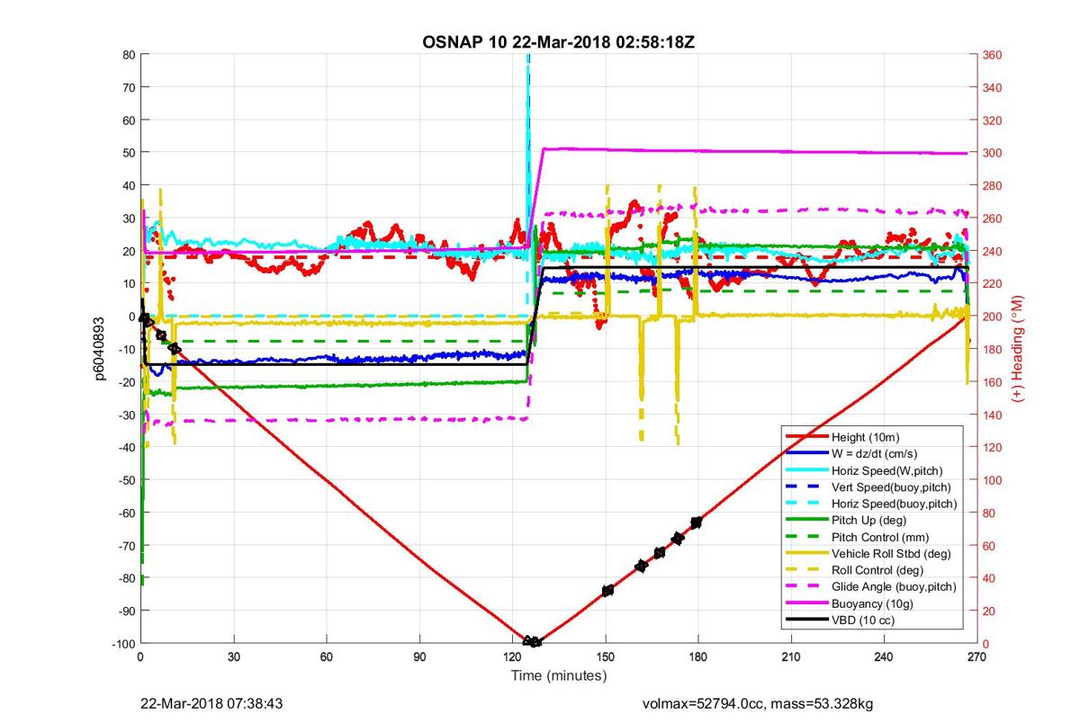Click the left y-axis tick label 50

pos(130,153)
